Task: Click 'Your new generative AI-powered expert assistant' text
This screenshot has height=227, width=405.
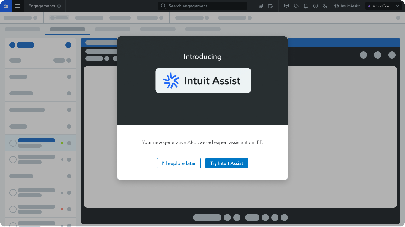Action: pyautogui.click(x=203, y=142)
